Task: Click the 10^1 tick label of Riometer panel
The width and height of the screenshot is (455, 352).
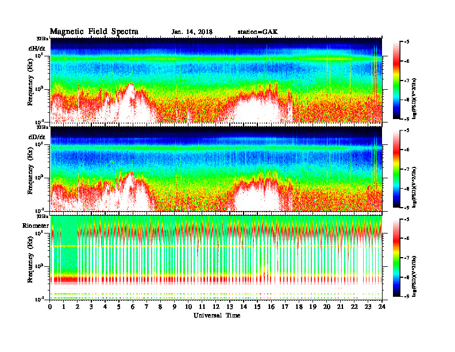Action: click(x=40, y=232)
